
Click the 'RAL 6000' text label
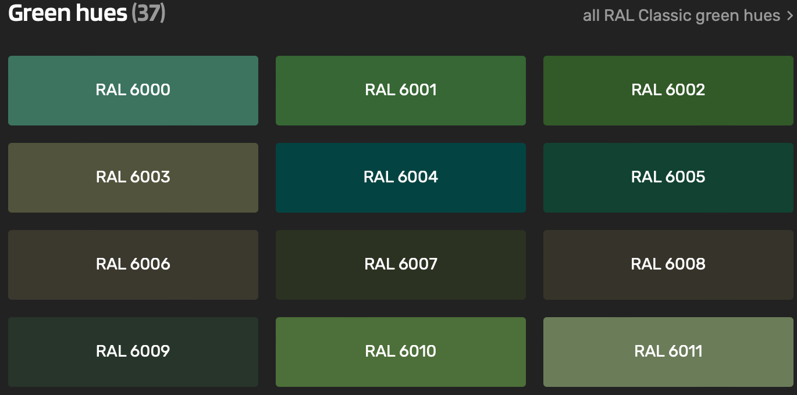tap(133, 89)
